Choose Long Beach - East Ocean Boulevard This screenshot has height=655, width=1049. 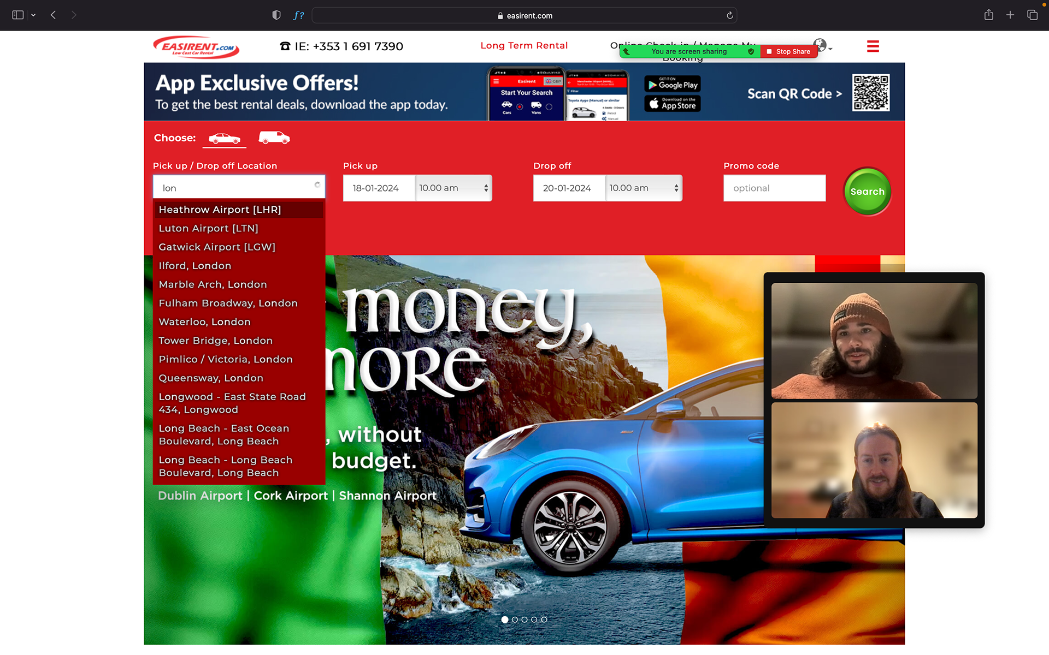click(239, 434)
